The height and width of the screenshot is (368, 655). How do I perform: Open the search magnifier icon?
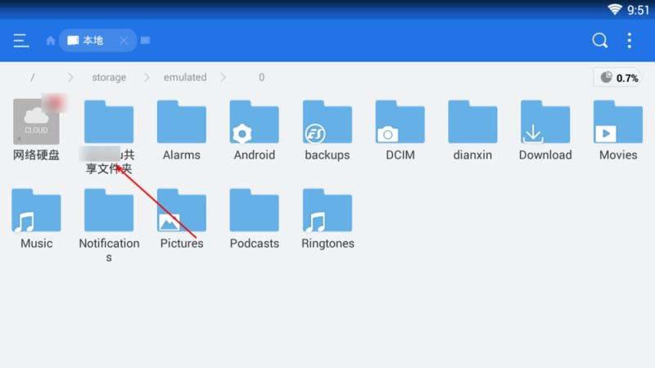(600, 41)
